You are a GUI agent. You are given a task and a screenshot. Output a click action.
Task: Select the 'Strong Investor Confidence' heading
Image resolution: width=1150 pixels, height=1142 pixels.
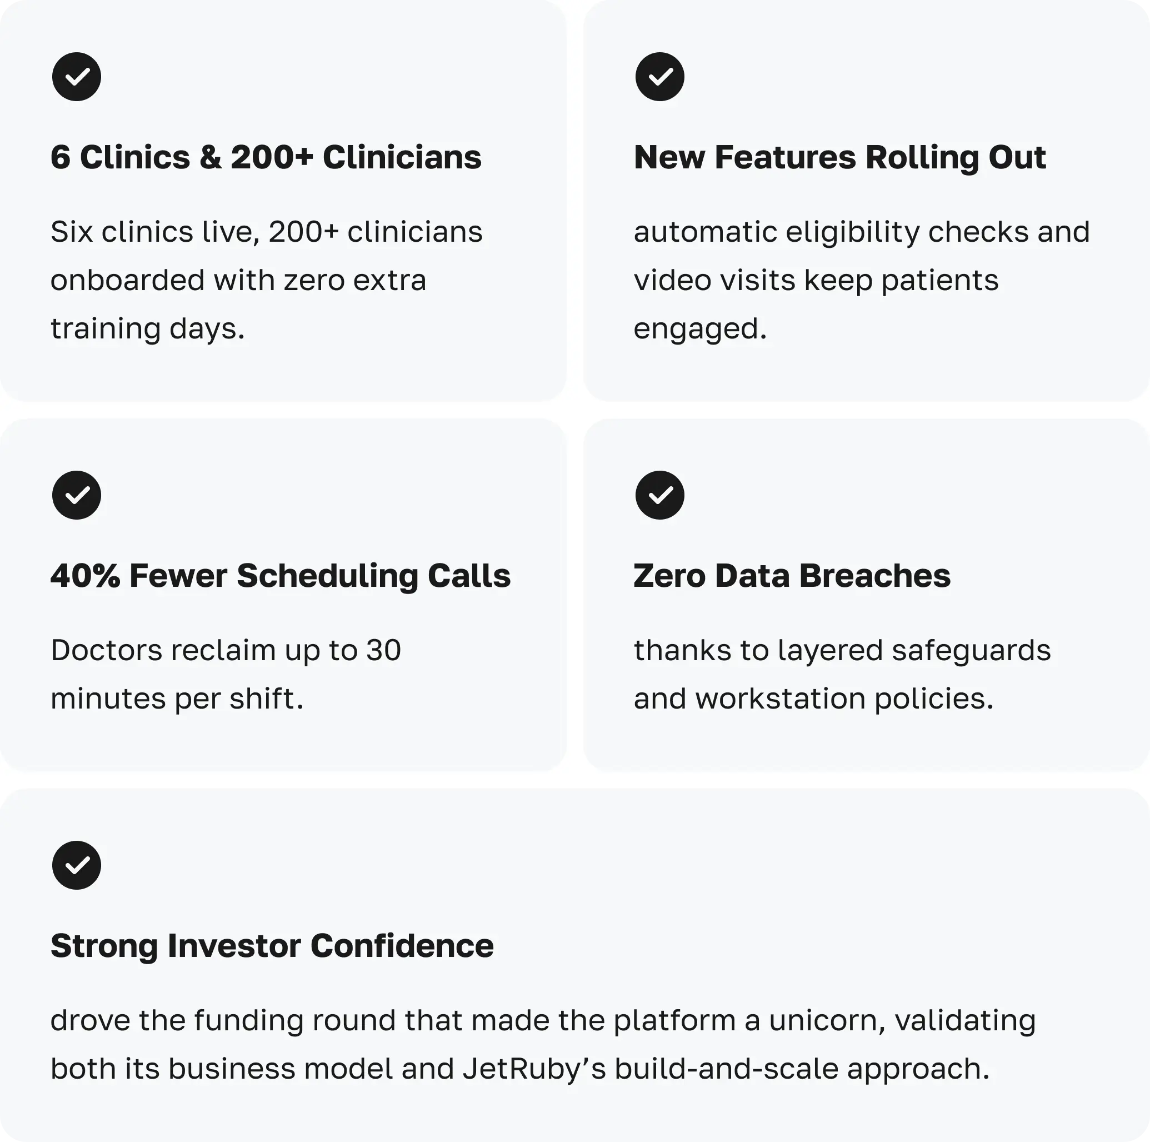272,945
